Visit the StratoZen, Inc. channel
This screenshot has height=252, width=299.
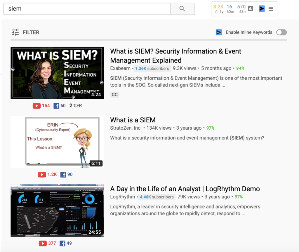pyautogui.click(x=126, y=128)
